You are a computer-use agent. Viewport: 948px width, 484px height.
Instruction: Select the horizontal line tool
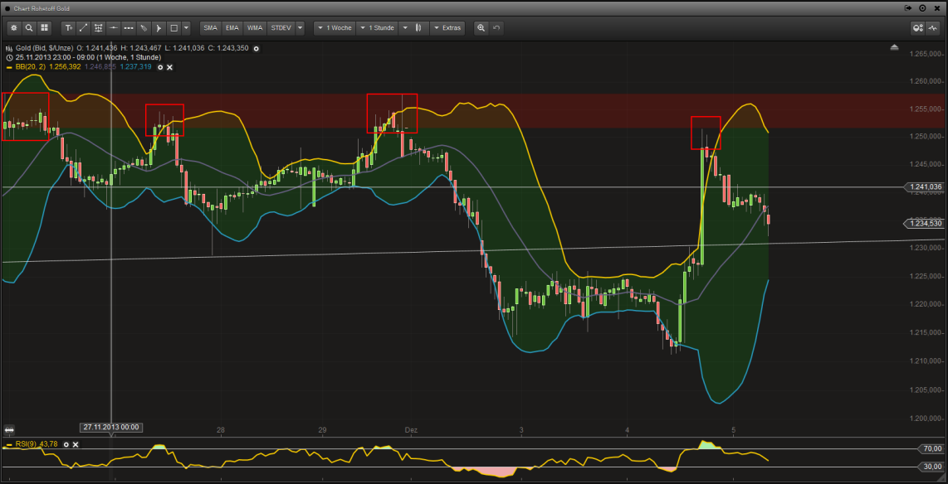113,27
